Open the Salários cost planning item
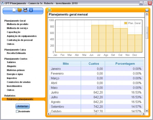This screenshot has height=120, width=153. tap(11, 62)
